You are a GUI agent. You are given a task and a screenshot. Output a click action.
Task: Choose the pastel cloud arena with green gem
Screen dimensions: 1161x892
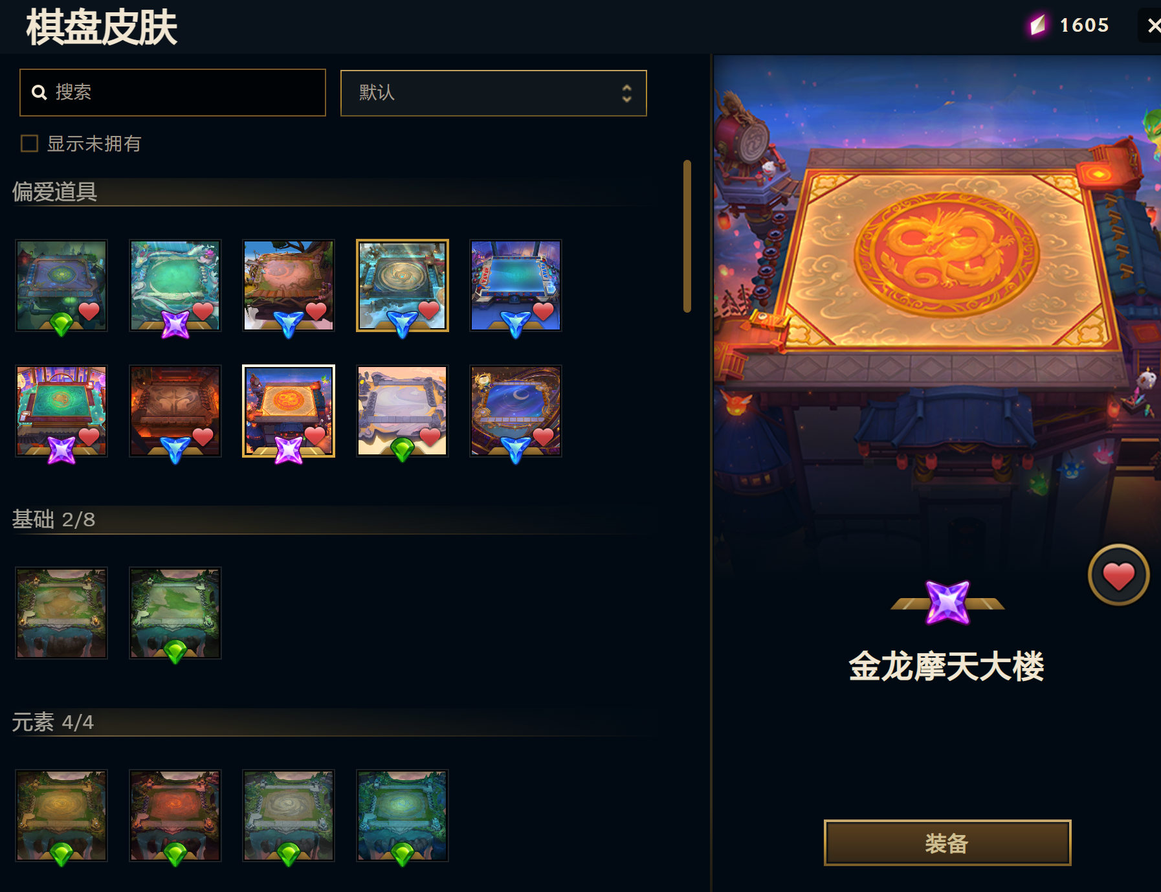(x=403, y=411)
